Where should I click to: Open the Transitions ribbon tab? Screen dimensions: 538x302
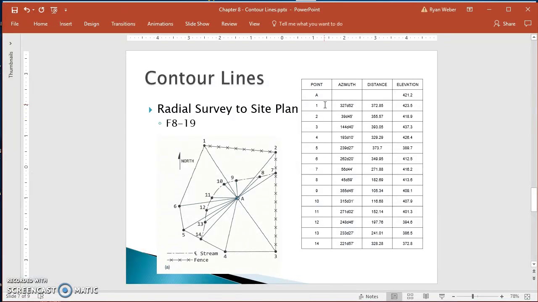tap(123, 24)
